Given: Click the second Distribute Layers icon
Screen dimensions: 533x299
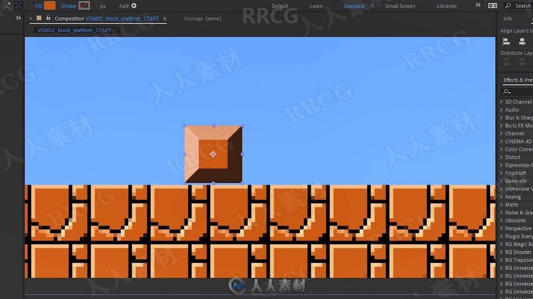Looking at the screenshot, I should [522, 61].
